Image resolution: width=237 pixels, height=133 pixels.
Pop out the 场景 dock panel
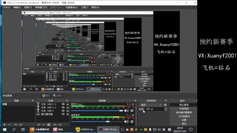[33, 100]
